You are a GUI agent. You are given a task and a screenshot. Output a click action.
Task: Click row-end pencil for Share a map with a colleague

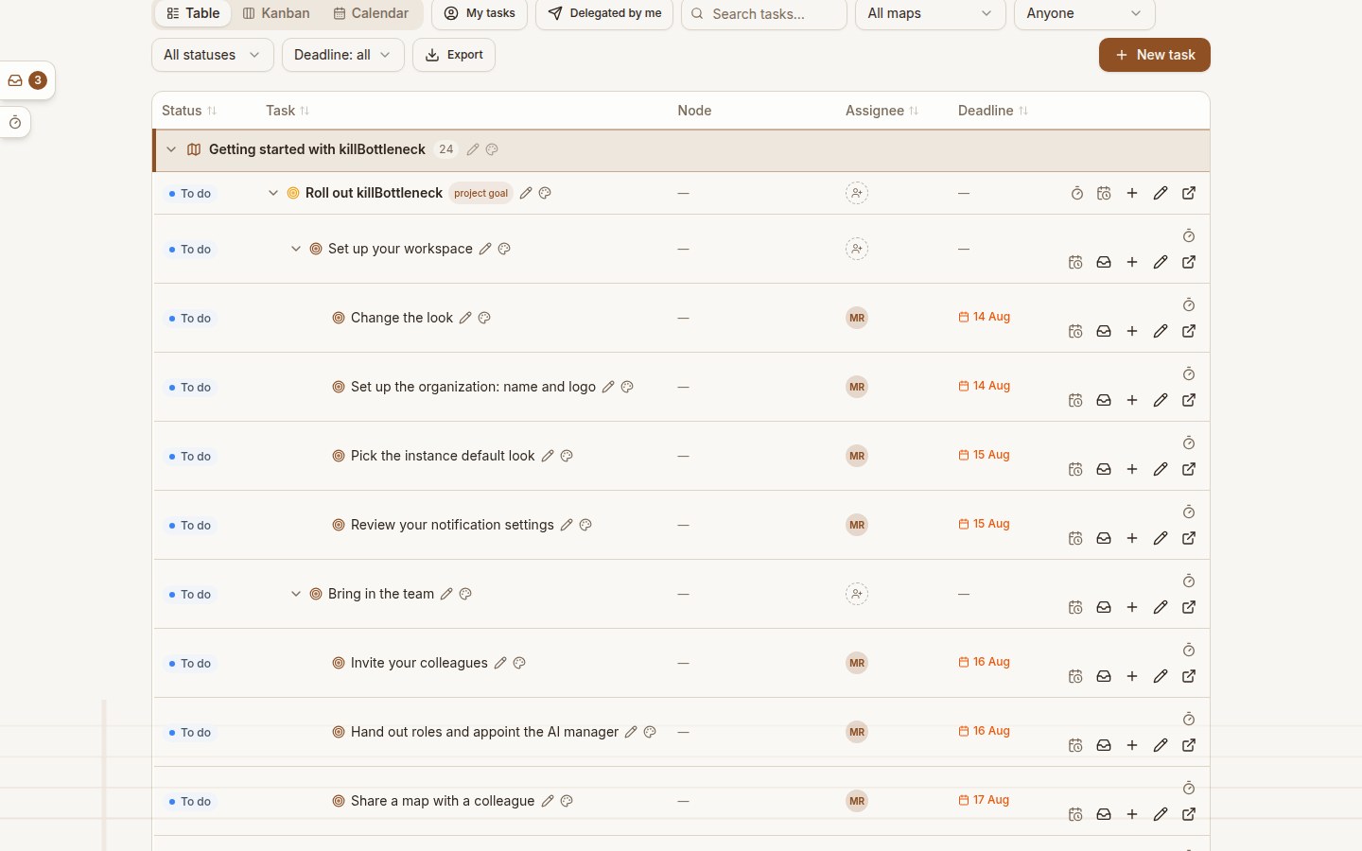(x=1161, y=814)
